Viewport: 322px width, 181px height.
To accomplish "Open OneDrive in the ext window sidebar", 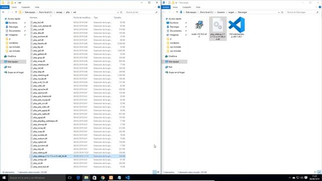I will click(12, 56).
